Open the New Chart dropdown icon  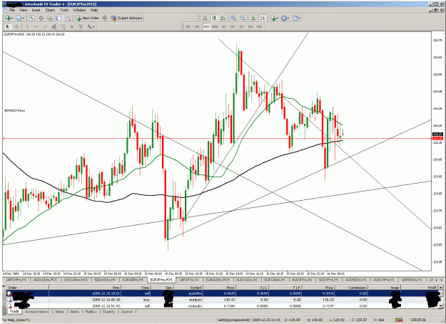tap(8, 18)
